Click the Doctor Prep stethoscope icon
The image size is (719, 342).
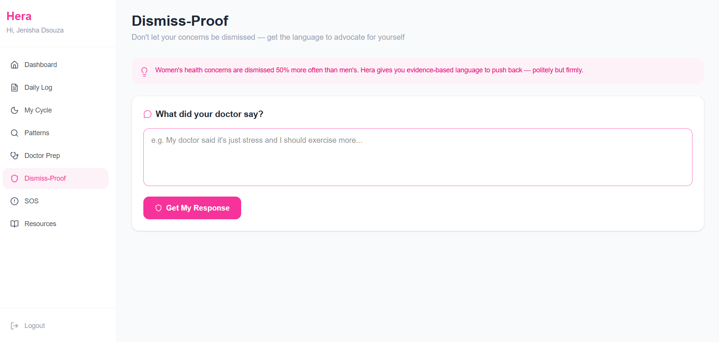pyautogui.click(x=14, y=156)
